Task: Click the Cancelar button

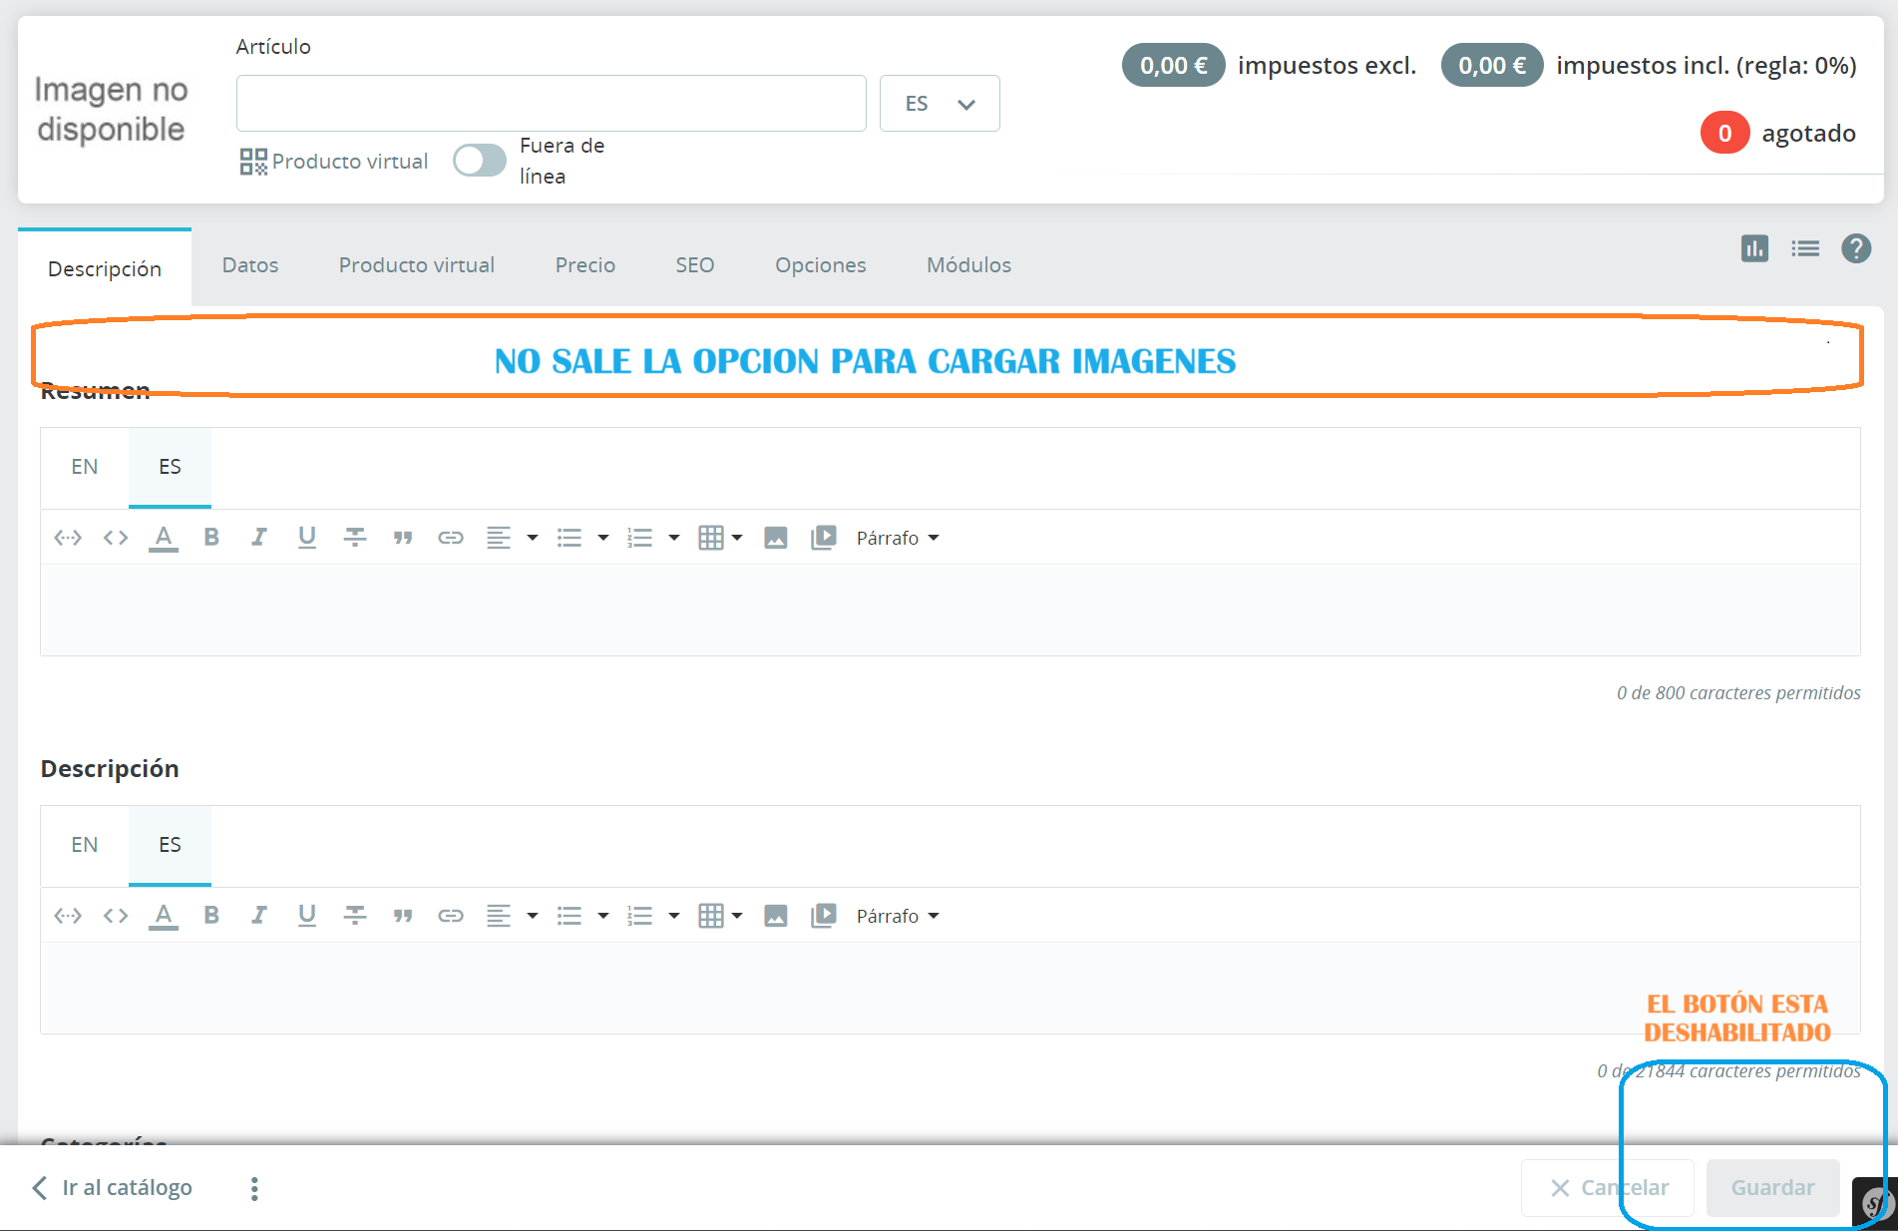Action: (x=1608, y=1188)
